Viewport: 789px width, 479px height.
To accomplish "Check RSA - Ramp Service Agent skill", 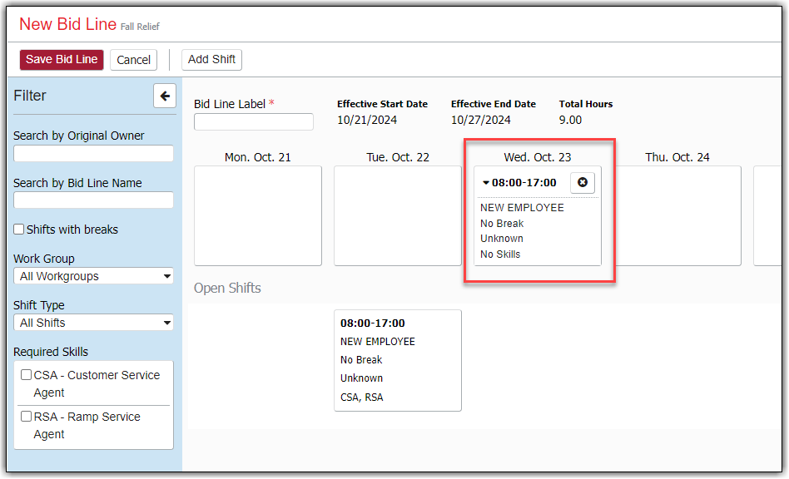I will [27, 417].
